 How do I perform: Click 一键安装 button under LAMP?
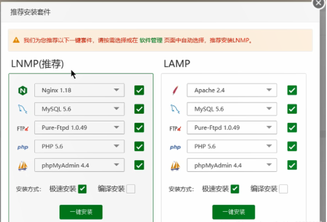pyautogui.click(x=234, y=212)
